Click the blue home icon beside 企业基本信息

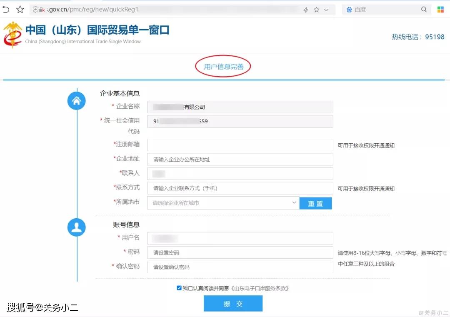click(77, 101)
